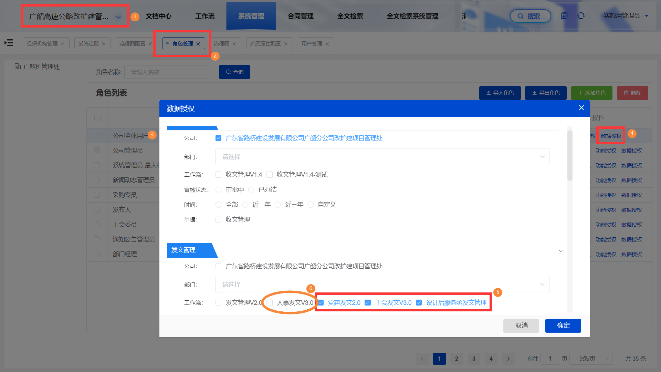The width and height of the screenshot is (661, 372).
Task: Open the project selector dropdown 广韶高速公路改扩建管
Action: [118, 17]
